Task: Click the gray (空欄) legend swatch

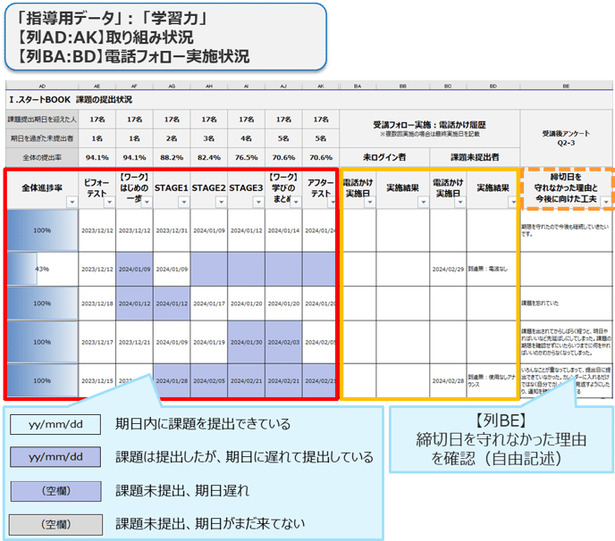Action: click(x=56, y=522)
